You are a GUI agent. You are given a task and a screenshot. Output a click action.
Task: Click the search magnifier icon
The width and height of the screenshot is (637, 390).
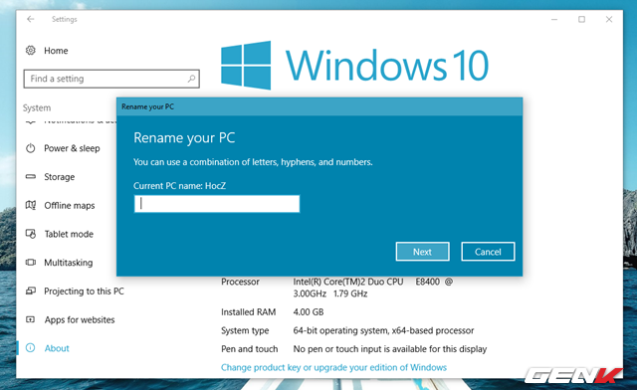click(x=191, y=79)
